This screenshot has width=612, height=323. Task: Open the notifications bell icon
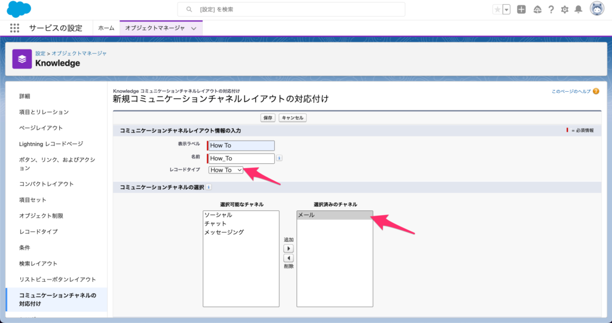579,10
